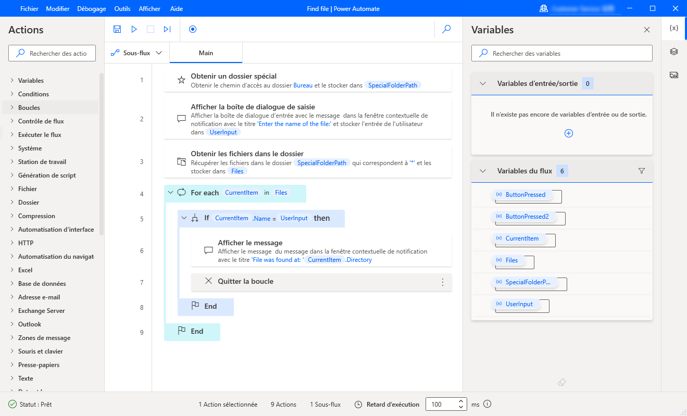
Task: Close the Variables panel
Action: click(x=647, y=30)
